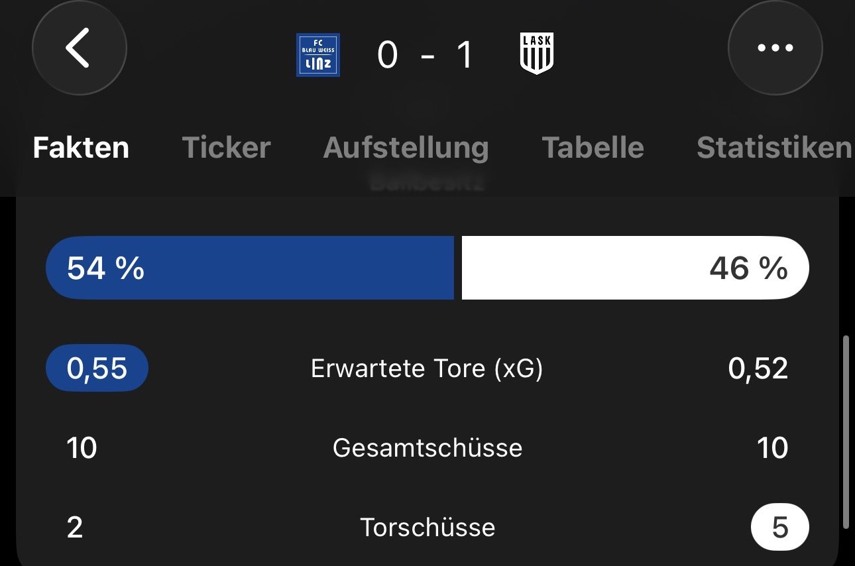The height and width of the screenshot is (566, 855).
Task: Tap the FC Blau Weiss Linz logo
Action: (318, 55)
